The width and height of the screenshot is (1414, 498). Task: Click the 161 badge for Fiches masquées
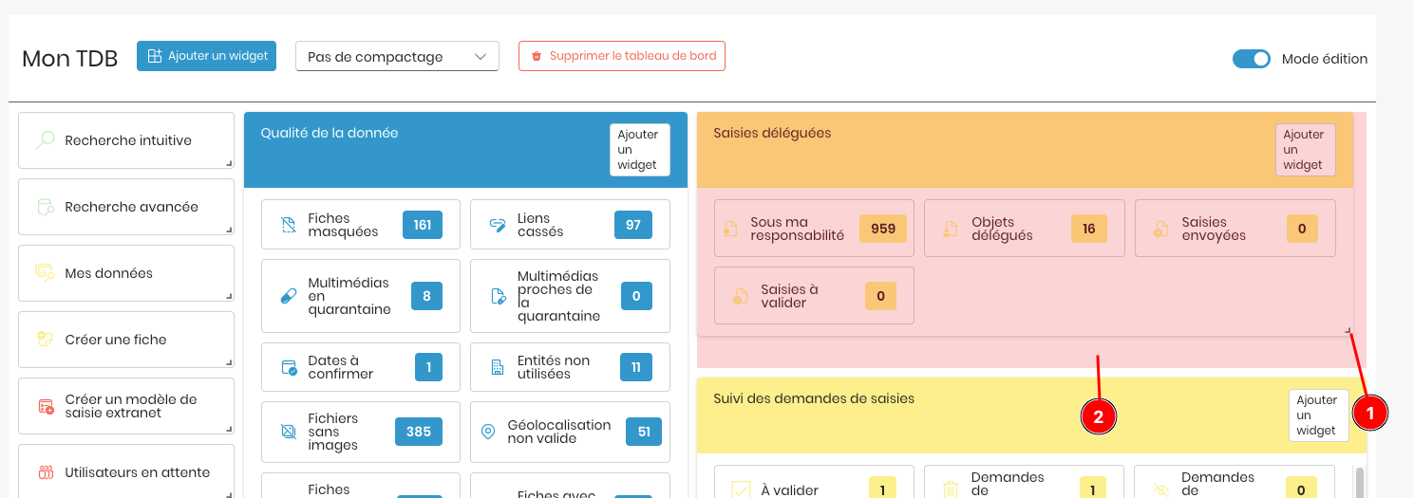423,225
